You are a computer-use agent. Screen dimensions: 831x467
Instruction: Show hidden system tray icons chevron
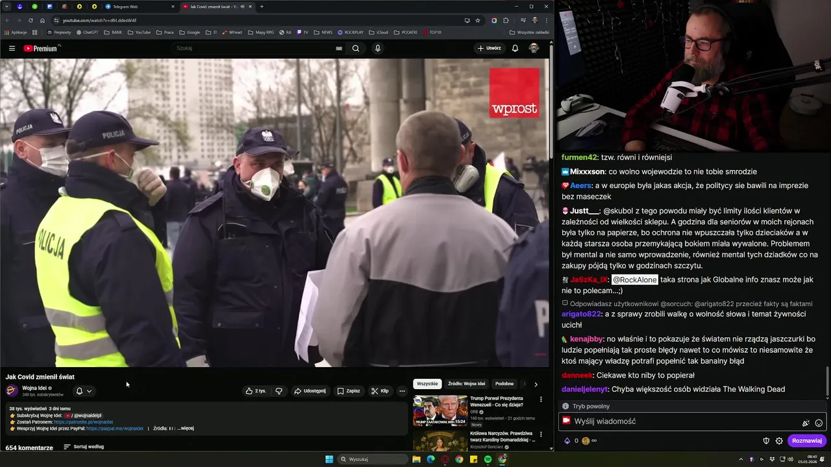pos(741,459)
